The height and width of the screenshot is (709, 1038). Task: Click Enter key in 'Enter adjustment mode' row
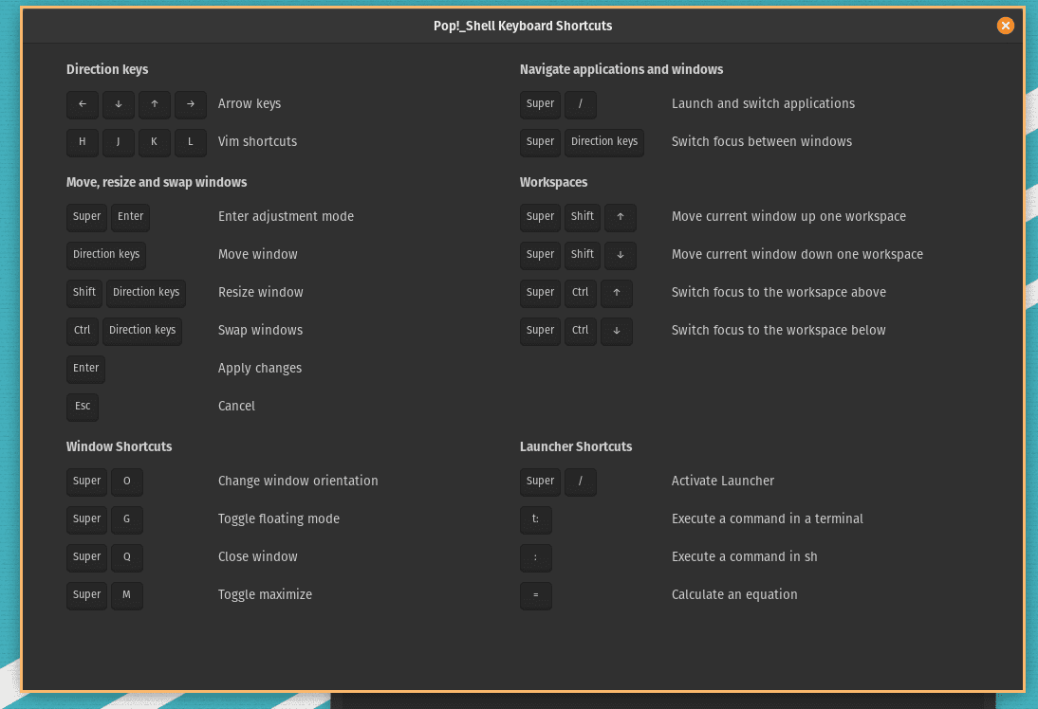click(x=130, y=217)
